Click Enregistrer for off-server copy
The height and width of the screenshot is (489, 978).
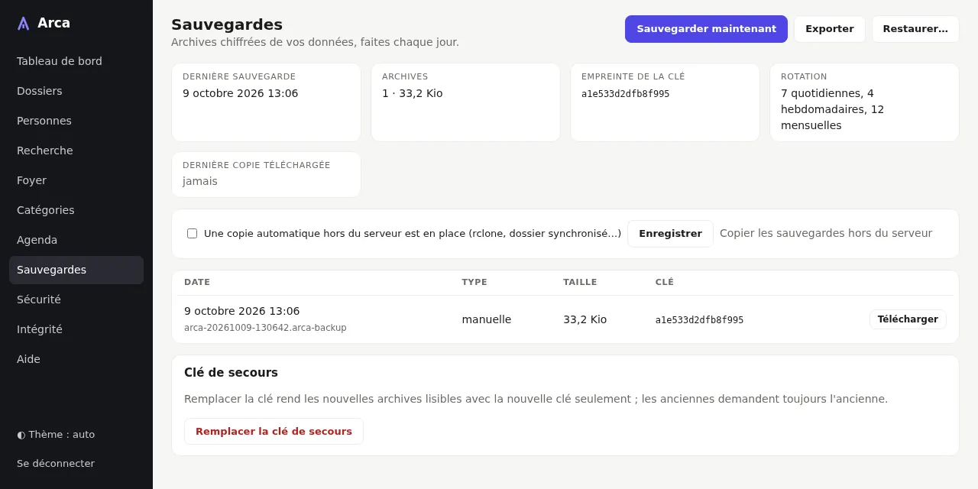670,234
